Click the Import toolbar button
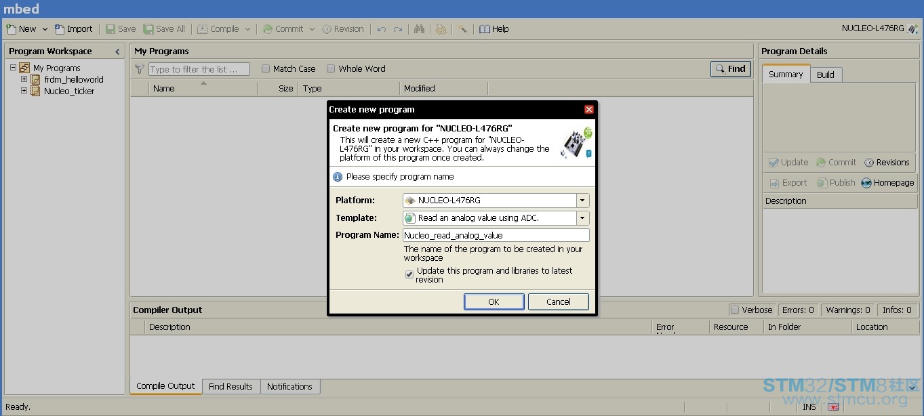The image size is (924, 416). pyautogui.click(x=73, y=29)
